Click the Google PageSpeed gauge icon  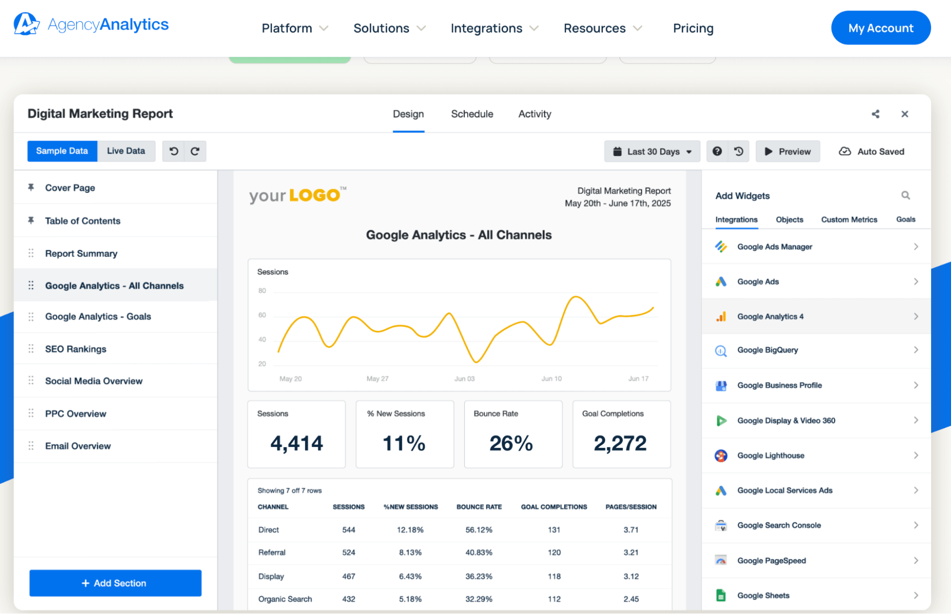(x=721, y=560)
